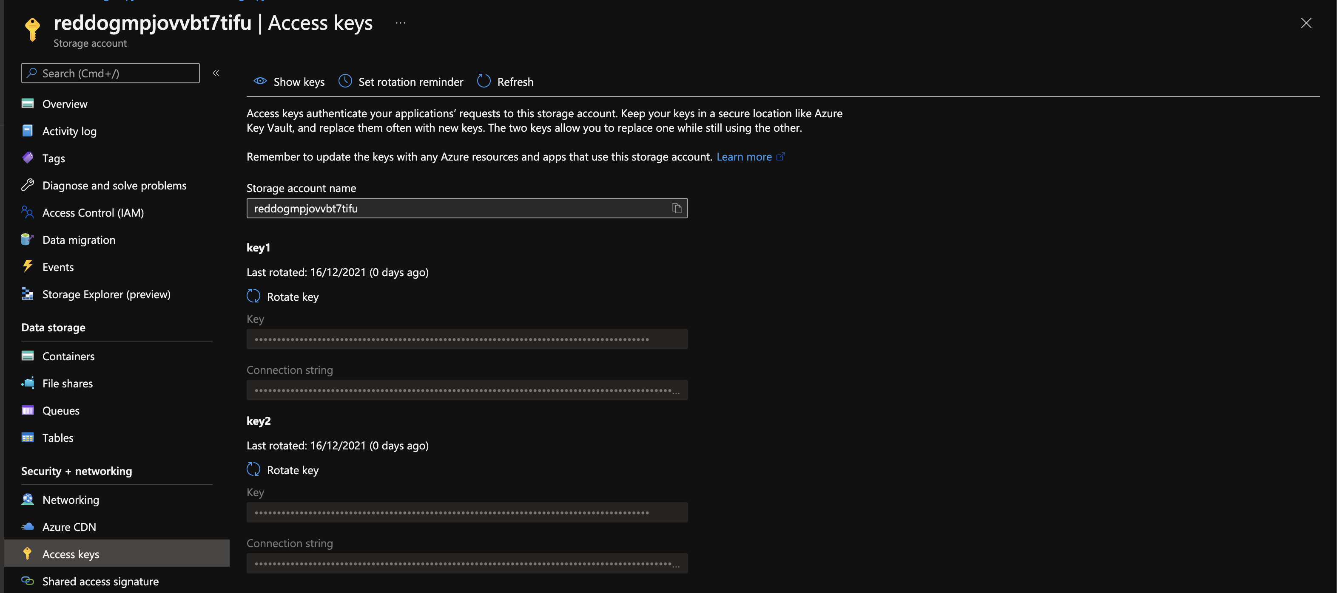This screenshot has width=1337, height=593.
Task: Click the Access keys key icon in sidebar
Action: [28, 553]
